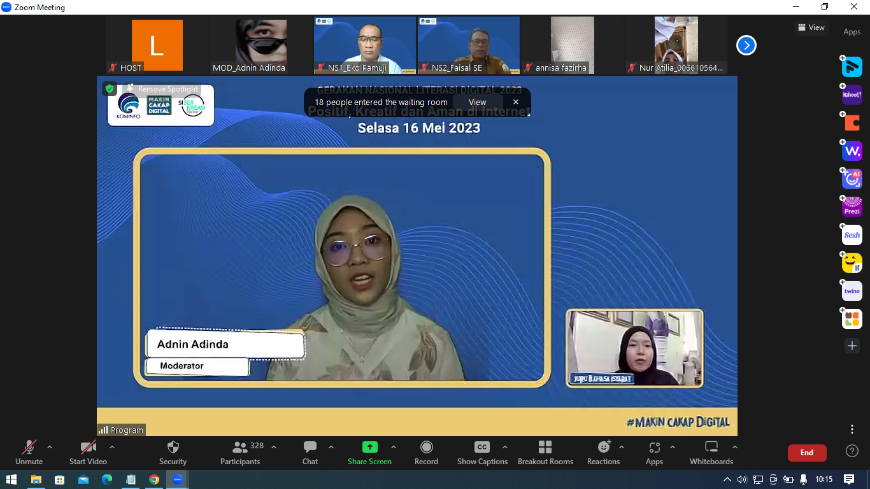Image resolution: width=870 pixels, height=489 pixels.
Task: Open the Mail app from the taskbar
Action: point(83,479)
